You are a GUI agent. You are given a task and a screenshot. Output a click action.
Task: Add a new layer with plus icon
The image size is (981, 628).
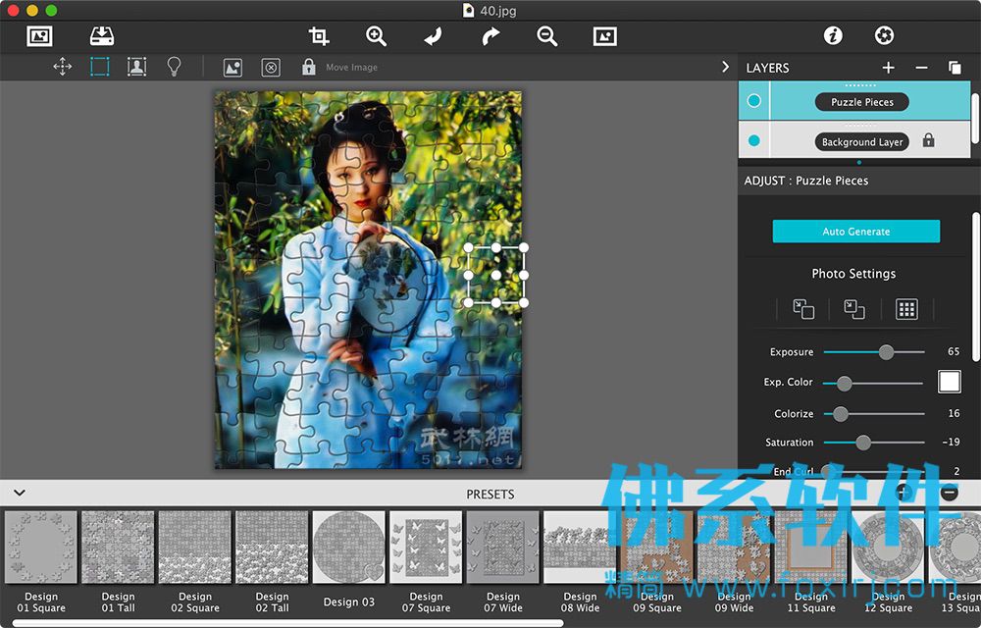tap(889, 68)
